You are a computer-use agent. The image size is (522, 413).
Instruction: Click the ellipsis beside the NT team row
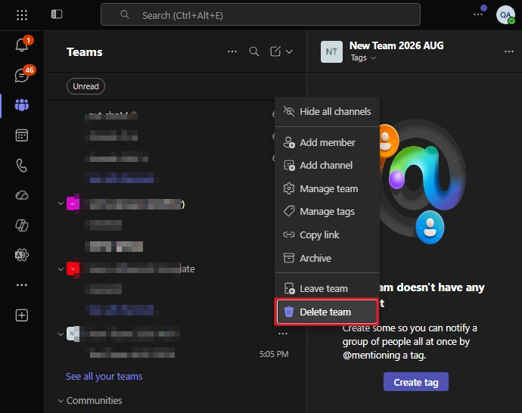tap(283, 334)
